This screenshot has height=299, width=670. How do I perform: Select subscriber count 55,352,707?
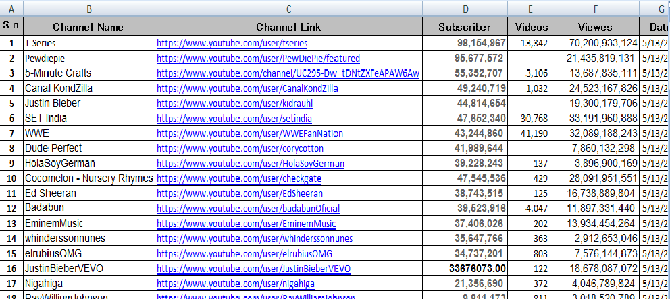point(465,73)
